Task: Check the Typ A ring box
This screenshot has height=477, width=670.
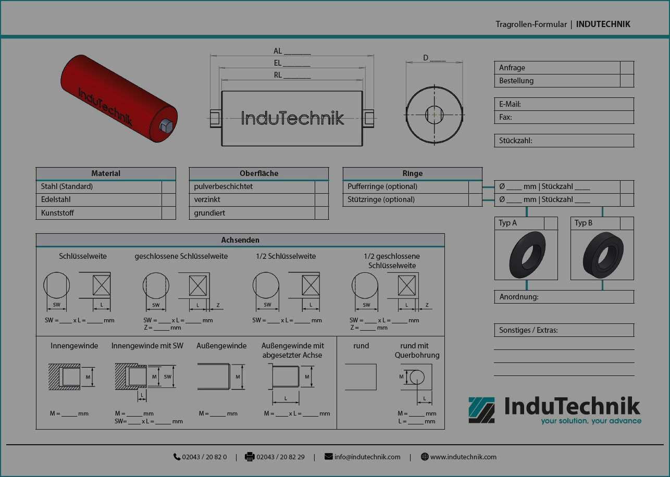Action: click(x=551, y=223)
